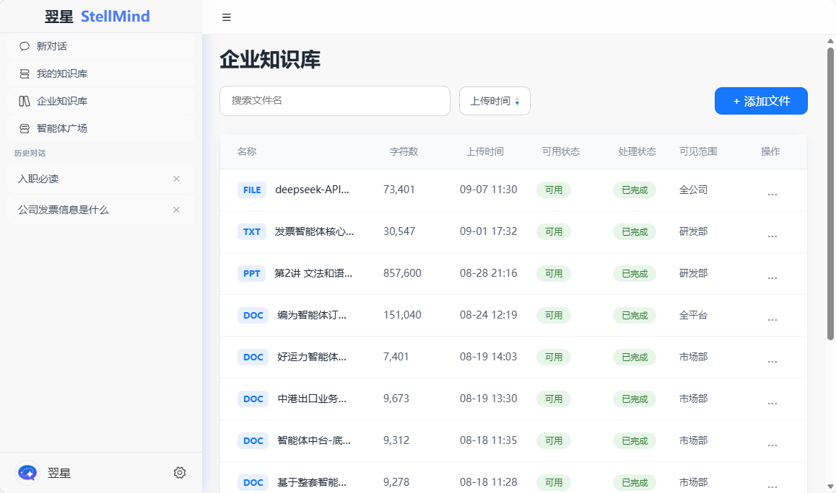Open 智能体广场 in sidebar
Viewport: 836px width, 493px height.
click(101, 128)
